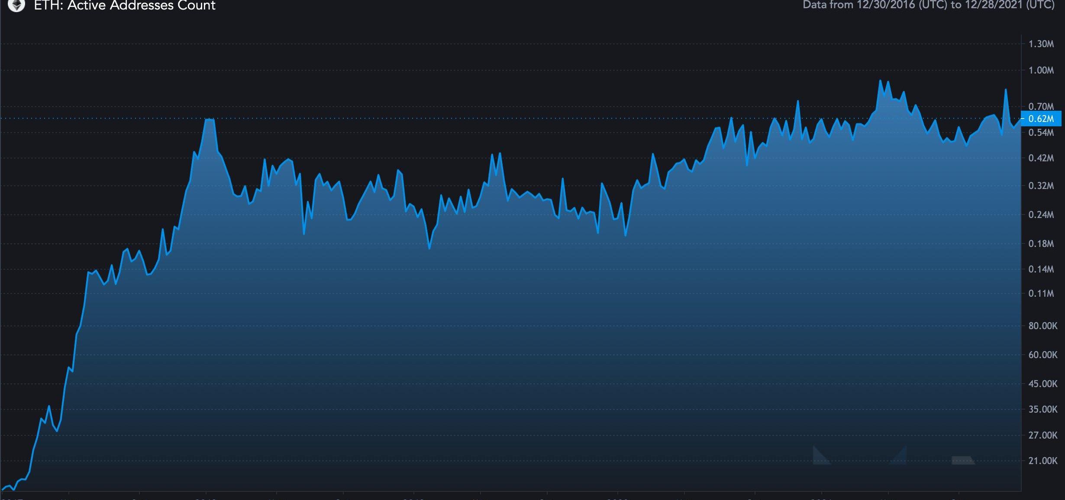
Task: Click the 0.11M y-axis label
Action: click(1041, 293)
